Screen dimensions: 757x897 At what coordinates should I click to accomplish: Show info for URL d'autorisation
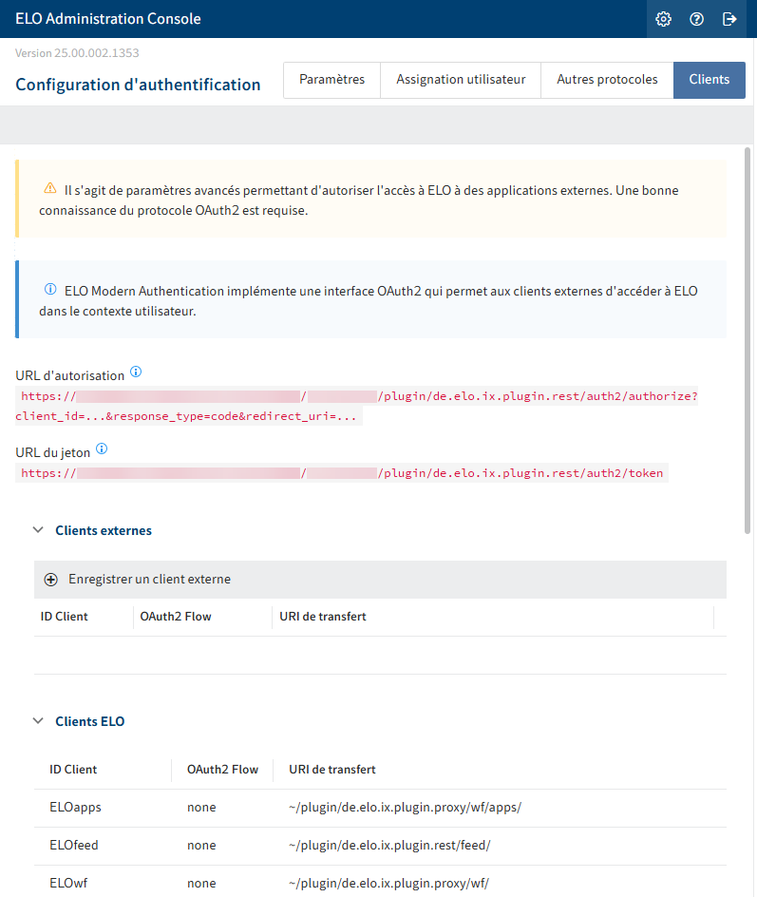pos(136,372)
